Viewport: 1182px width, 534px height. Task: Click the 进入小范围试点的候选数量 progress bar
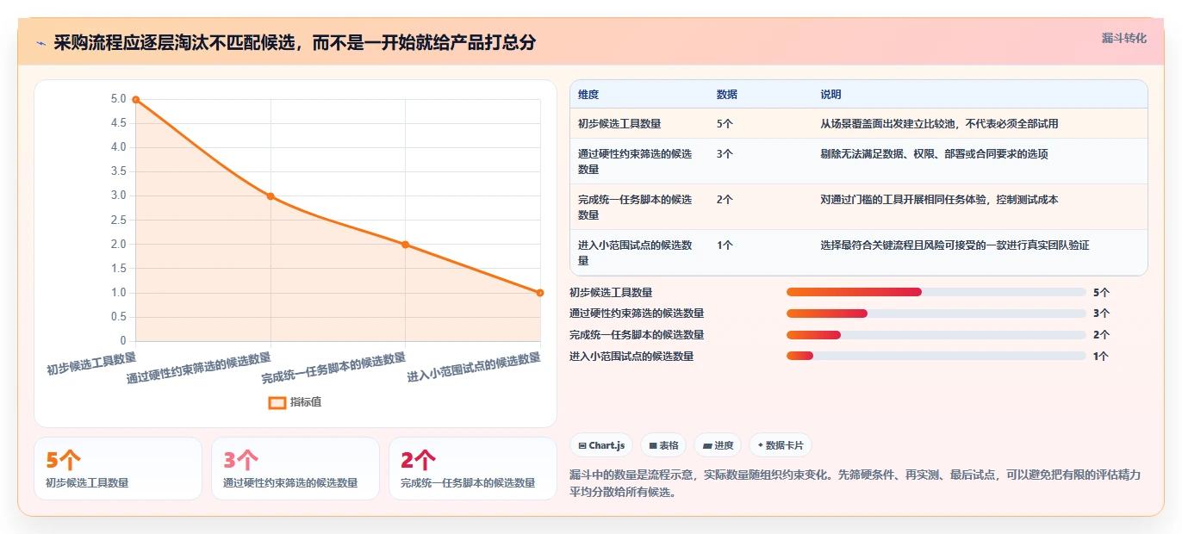[x=936, y=356]
